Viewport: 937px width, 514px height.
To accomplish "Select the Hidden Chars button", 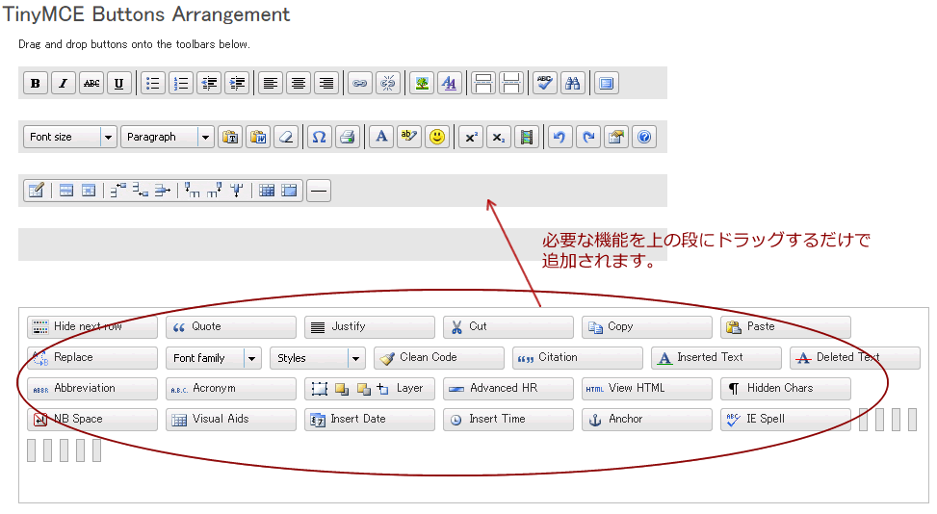I will click(785, 389).
